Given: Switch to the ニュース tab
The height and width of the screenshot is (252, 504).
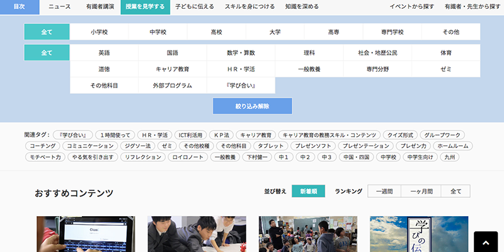Looking at the screenshot, I should click(x=59, y=7).
